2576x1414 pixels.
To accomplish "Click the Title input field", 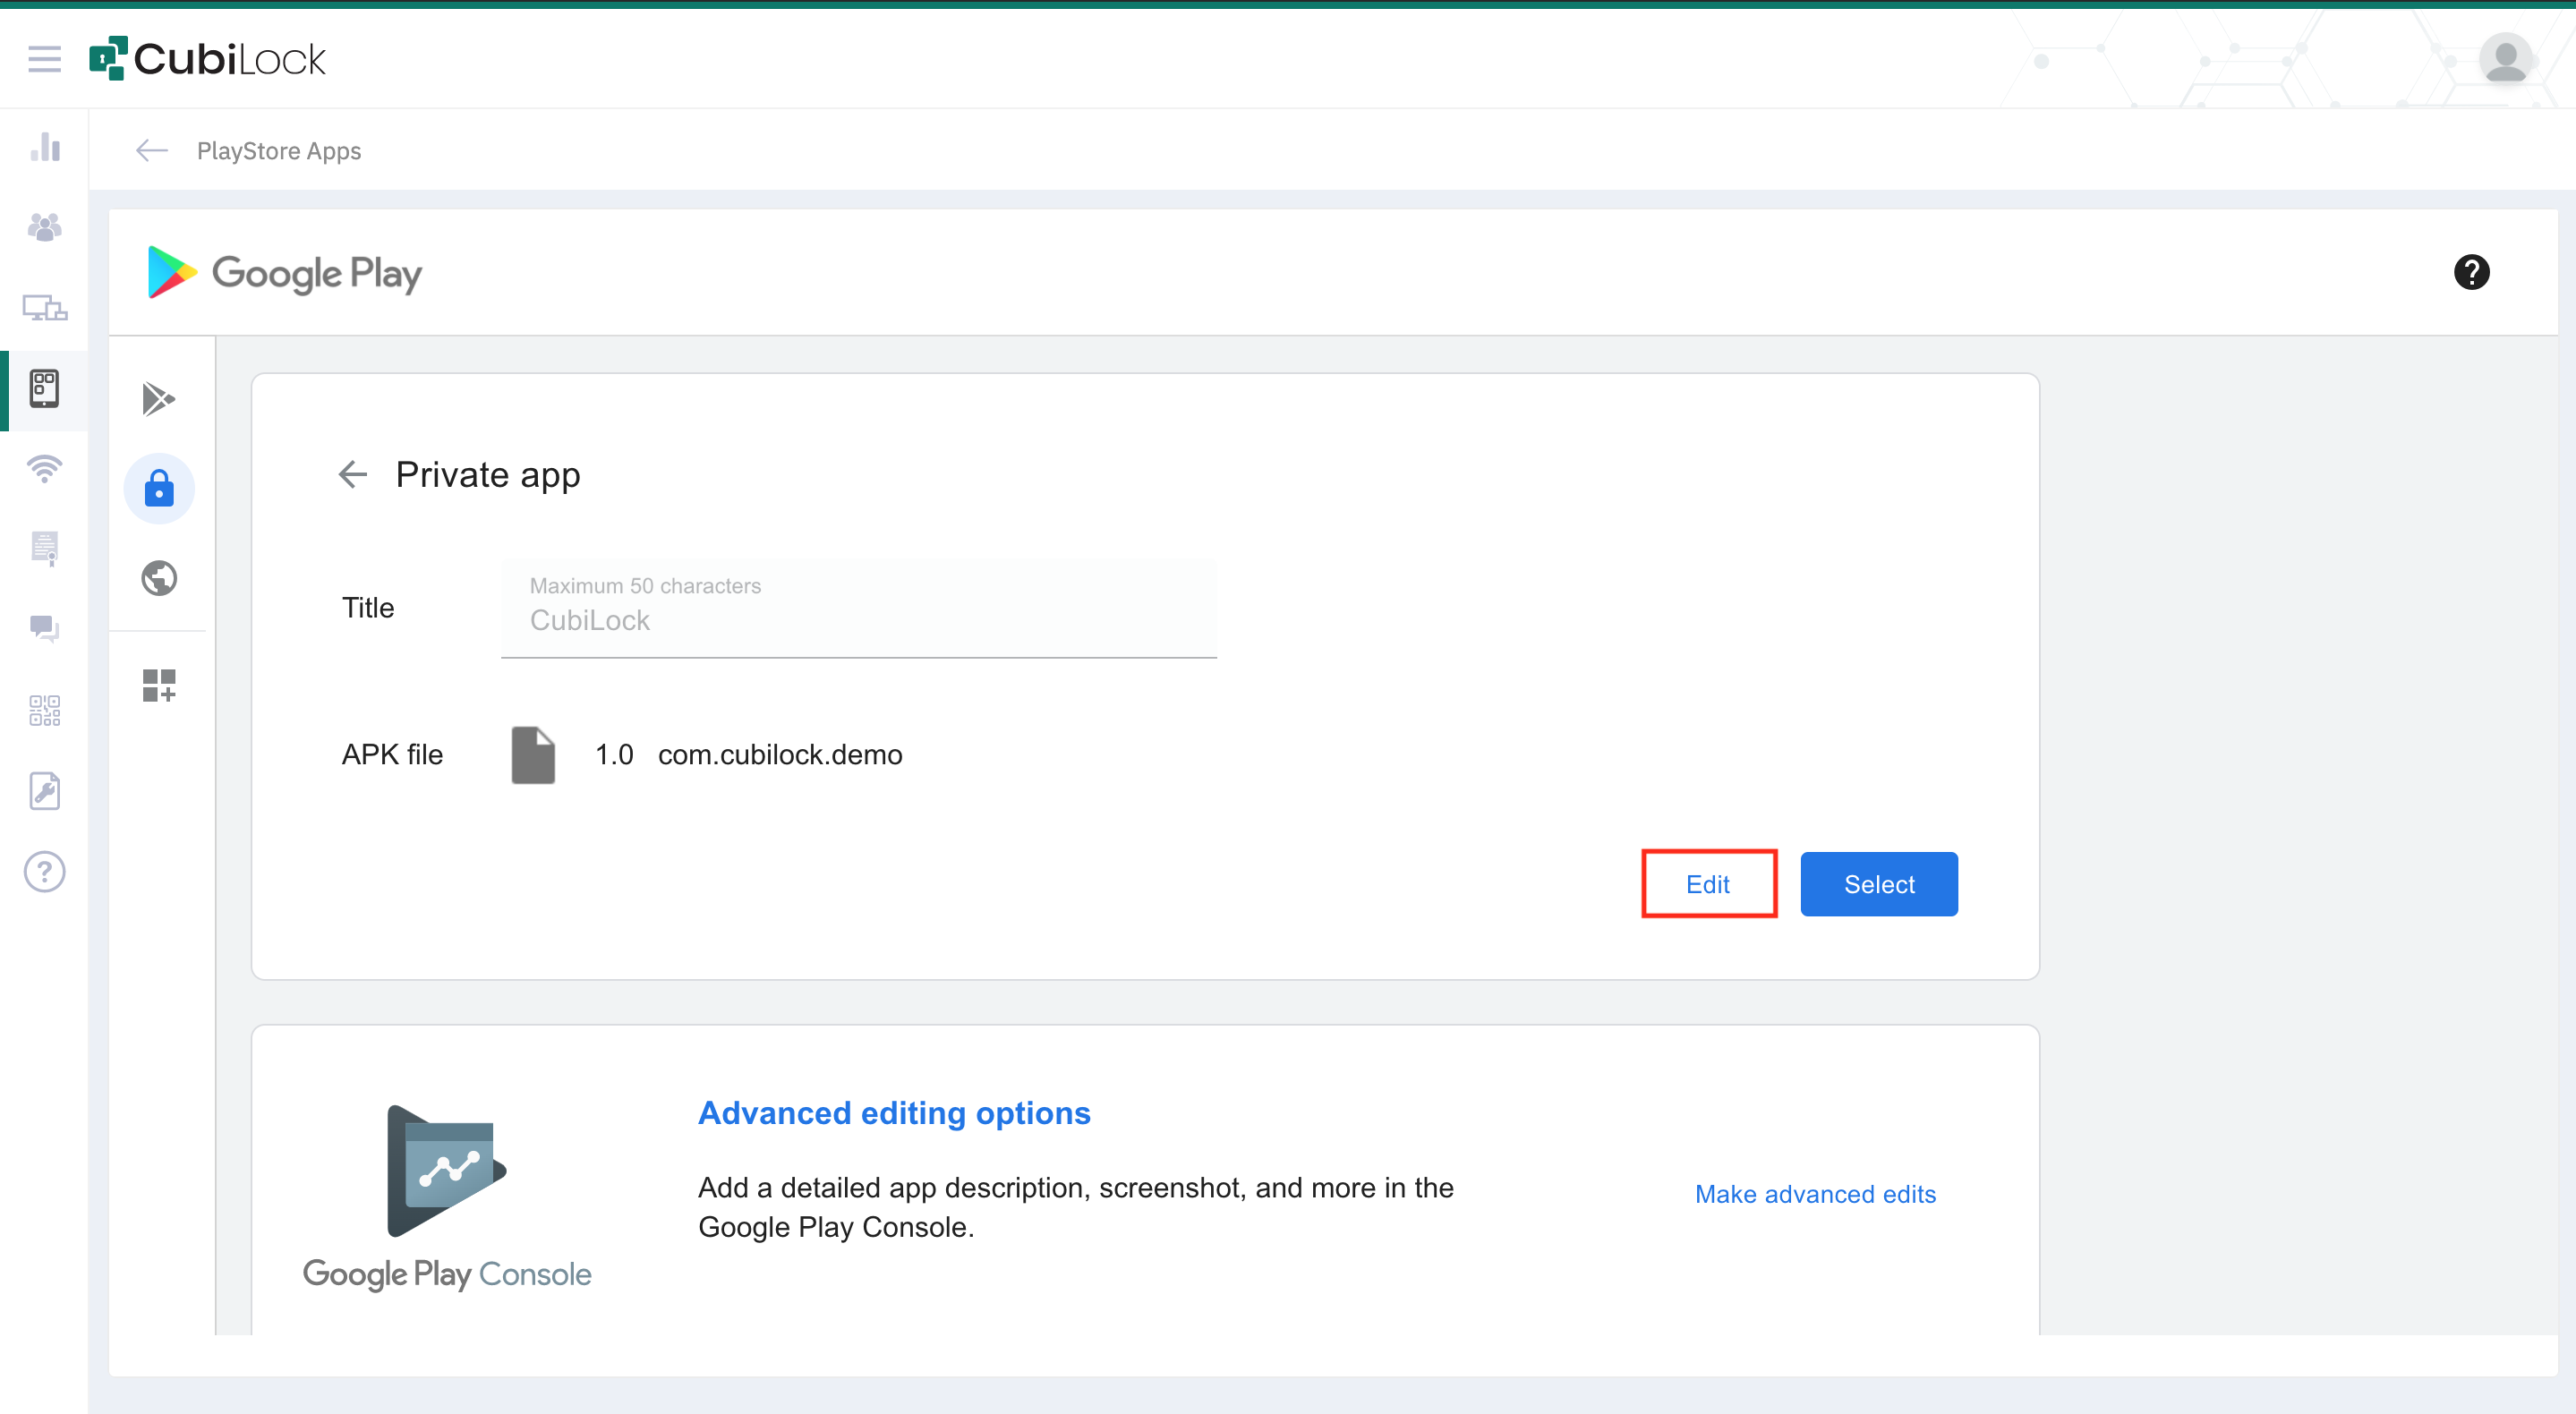I will [858, 620].
